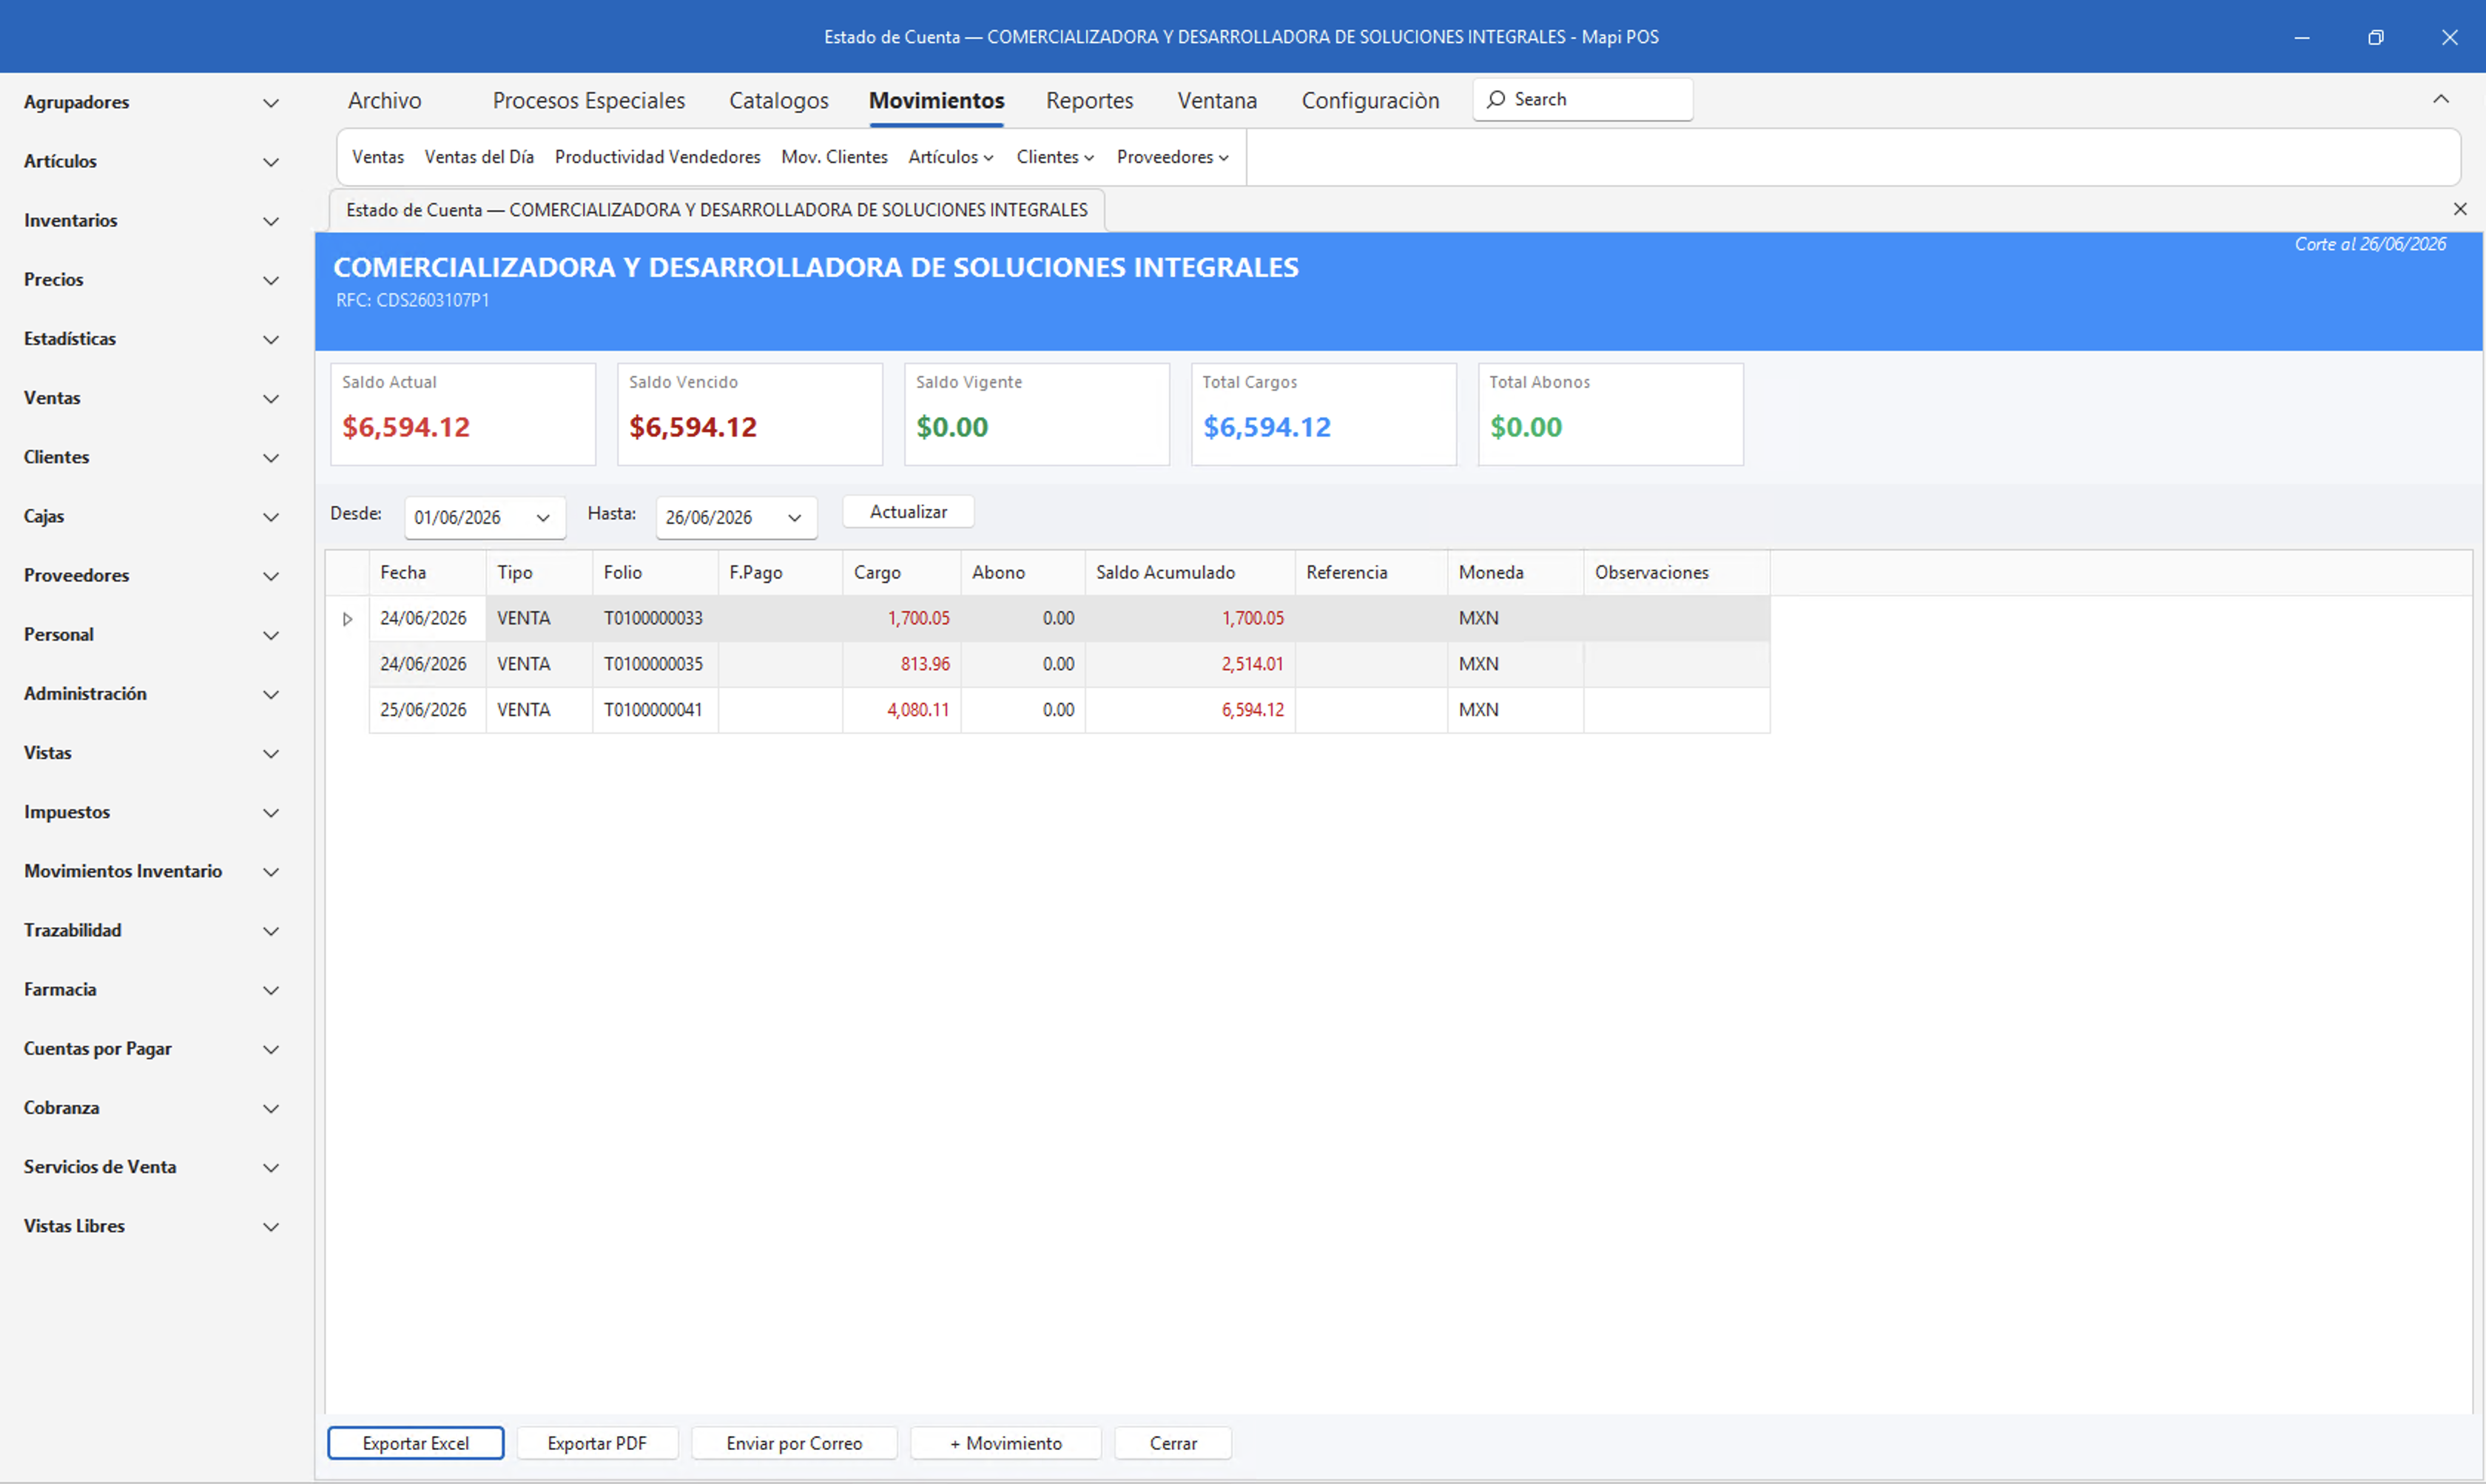This screenshot has height=1484, width=2486.
Task: Expand the row indicator arrow for folio T0100000033
Action: click(x=347, y=619)
